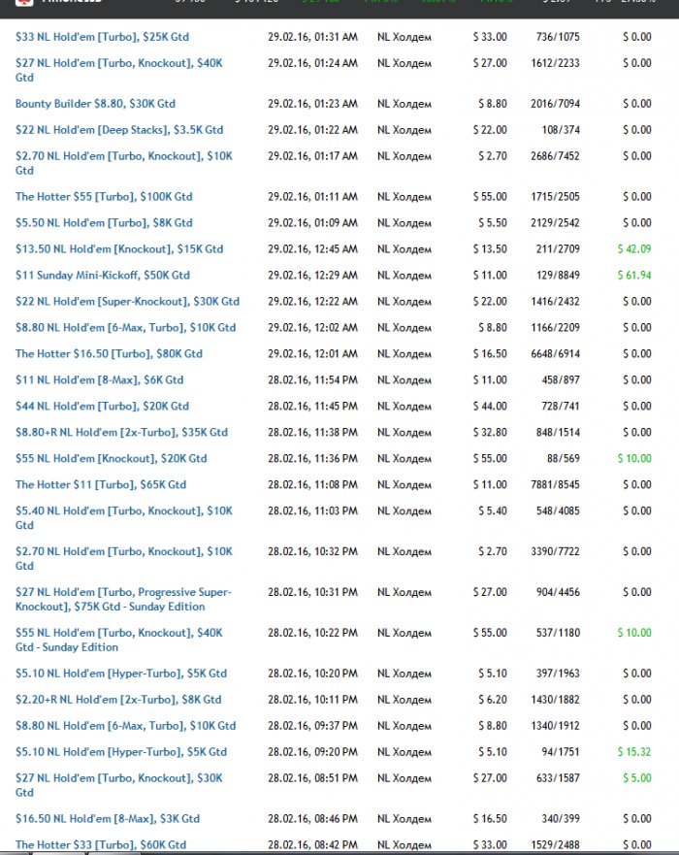Viewport: 679px width, 855px height.
Task: Select $55 NL Hold'em [Knockout], $20K Gtd
Action: [x=111, y=459]
